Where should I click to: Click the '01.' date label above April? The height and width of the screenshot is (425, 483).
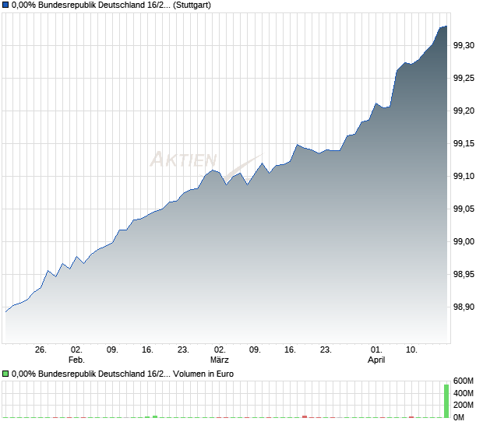tap(376, 350)
